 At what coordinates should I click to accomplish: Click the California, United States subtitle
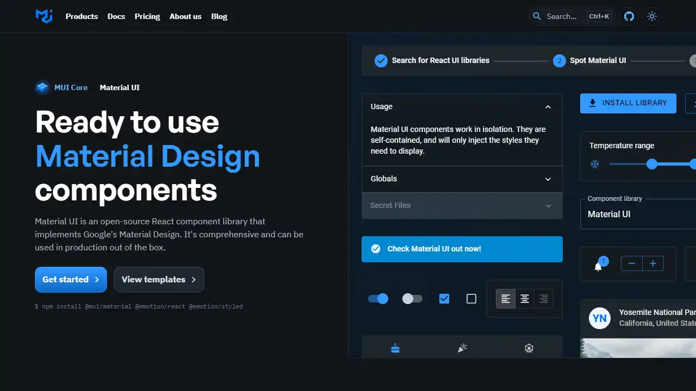657,323
